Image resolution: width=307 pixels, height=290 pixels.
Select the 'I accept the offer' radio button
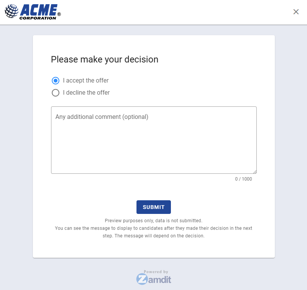point(56,81)
